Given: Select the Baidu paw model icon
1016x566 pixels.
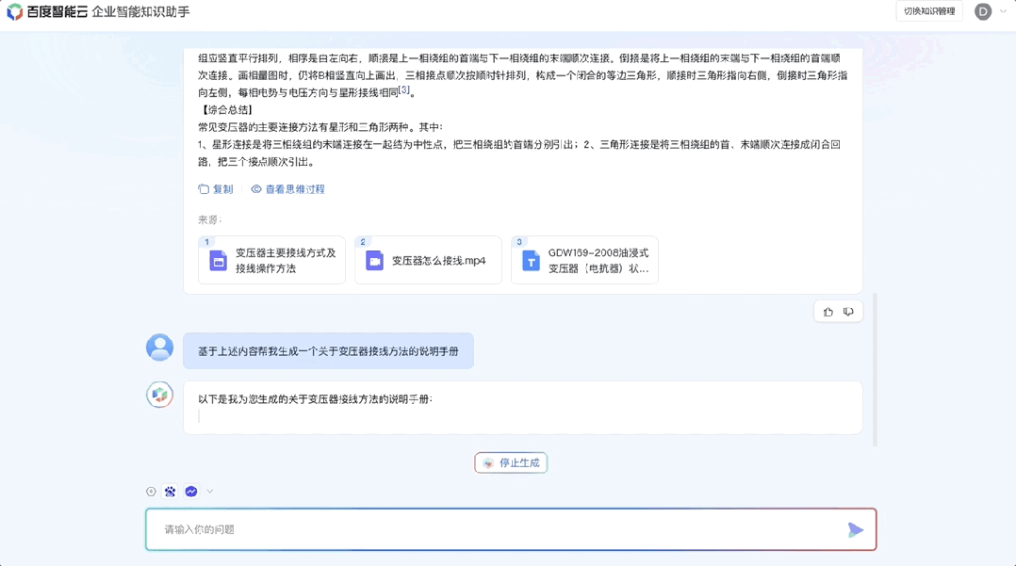Looking at the screenshot, I should [170, 492].
